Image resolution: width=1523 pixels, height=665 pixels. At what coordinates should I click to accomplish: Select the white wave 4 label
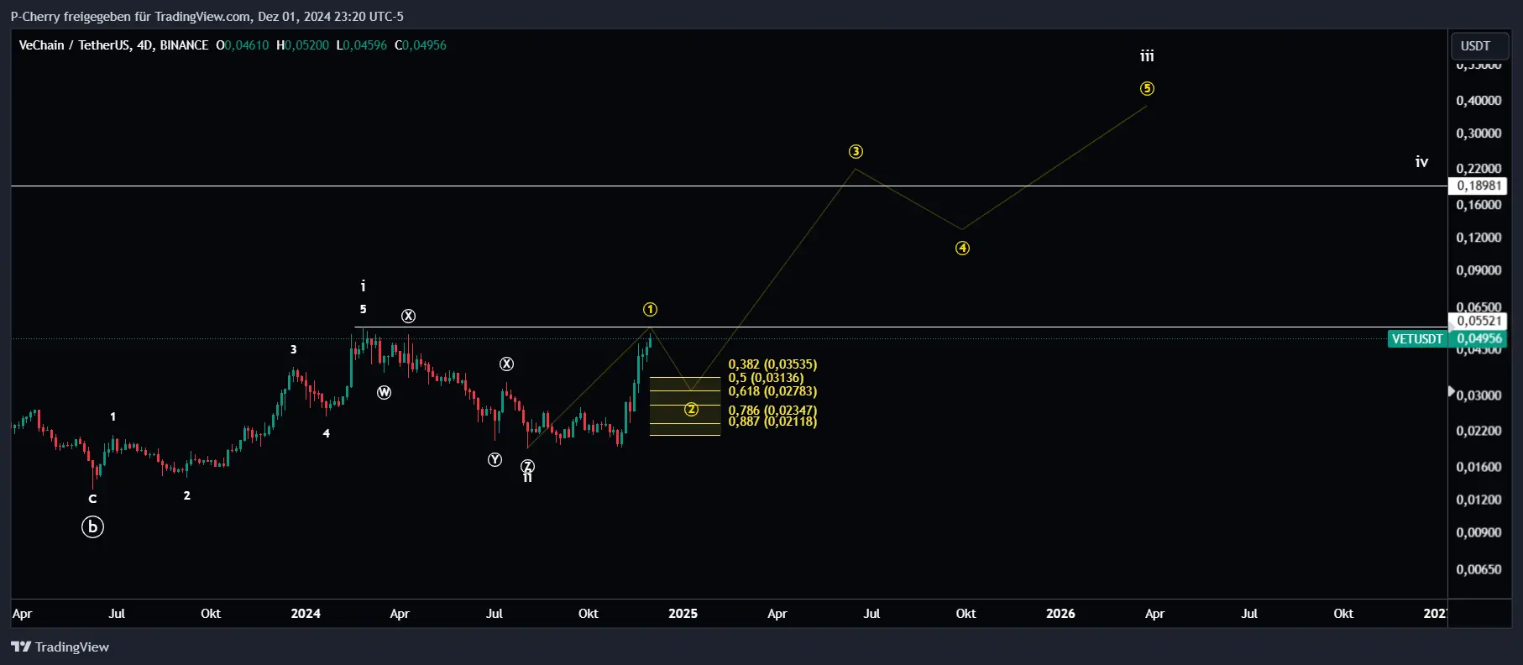(327, 433)
